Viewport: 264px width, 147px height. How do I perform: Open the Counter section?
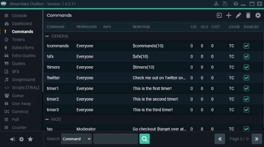19,128
